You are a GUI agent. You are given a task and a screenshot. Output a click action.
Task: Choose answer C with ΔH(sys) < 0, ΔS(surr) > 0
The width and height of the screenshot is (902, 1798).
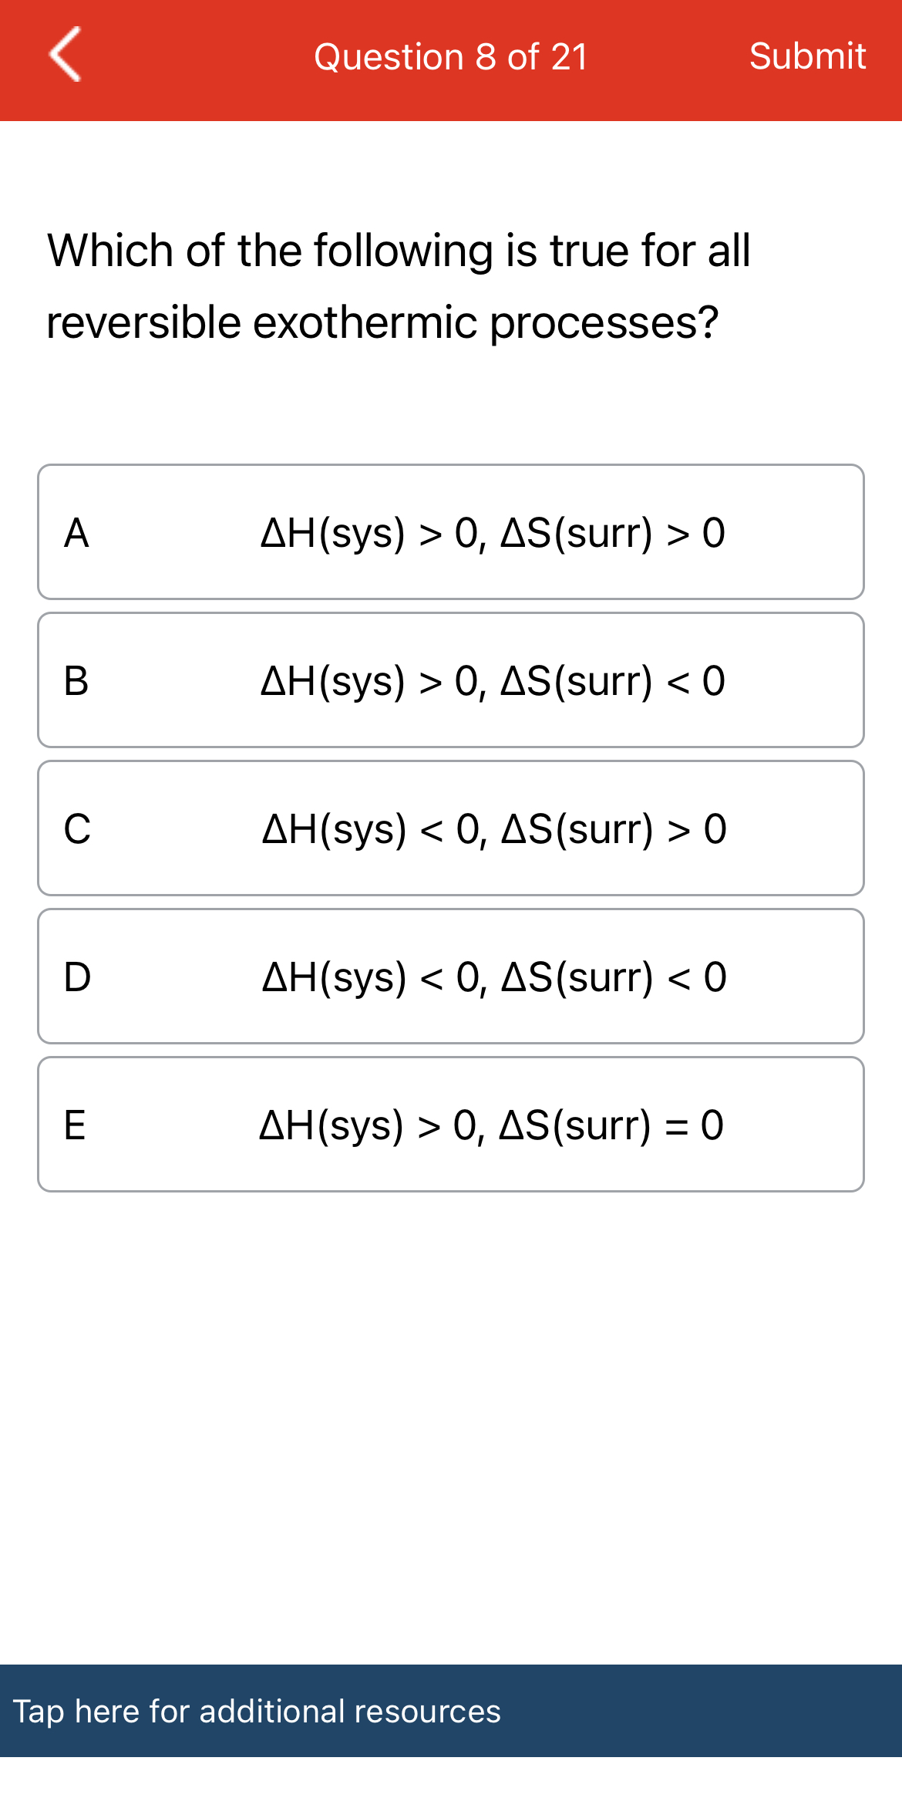pos(451,828)
